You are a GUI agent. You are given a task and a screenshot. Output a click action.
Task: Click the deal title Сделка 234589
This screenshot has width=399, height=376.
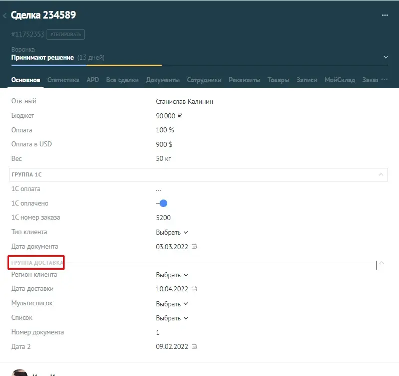click(43, 15)
